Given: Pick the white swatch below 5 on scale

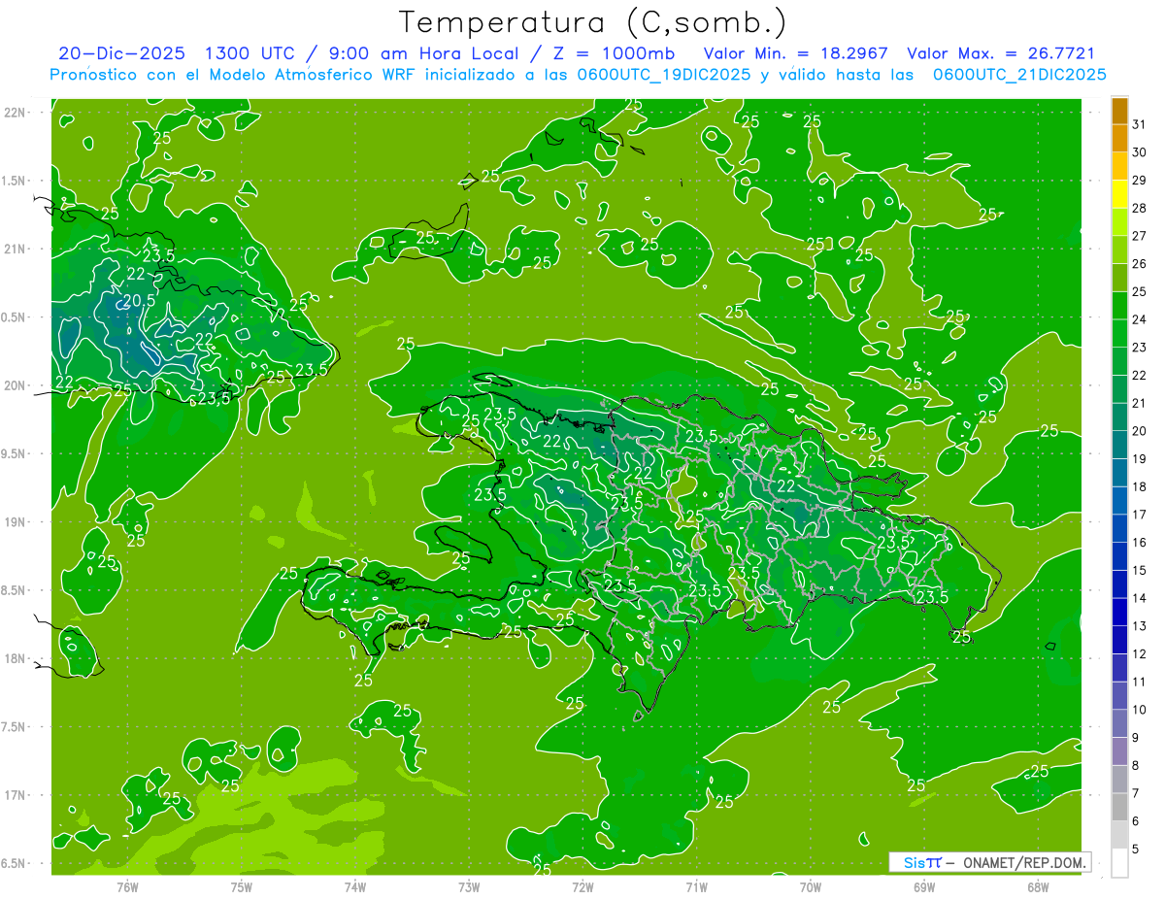Looking at the screenshot, I should pos(1119,863).
